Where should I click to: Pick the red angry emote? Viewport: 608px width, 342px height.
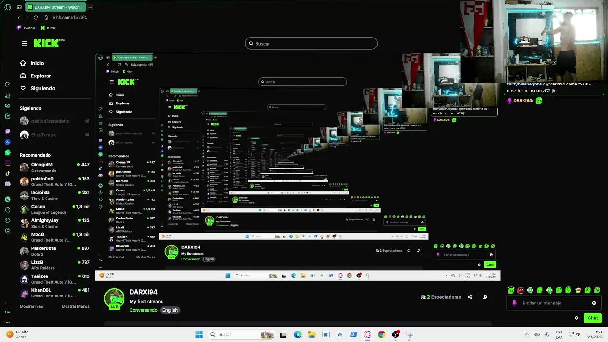point(521,290)
